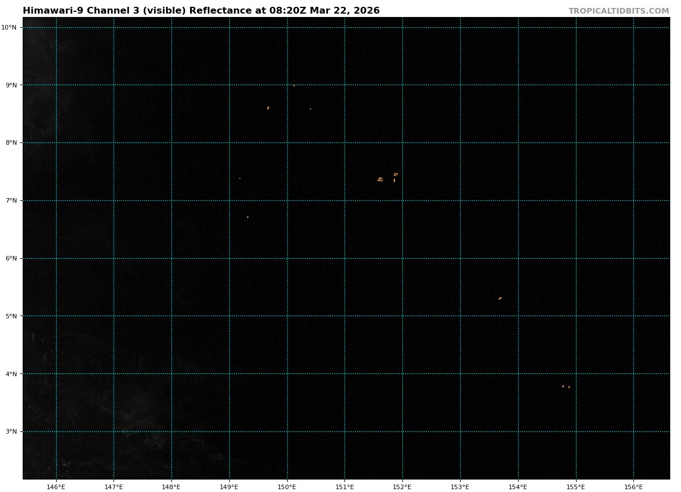Click the elongated island outline near 151.9°E 7.45°N
The image size is (681, 492).
coord(396,174)
